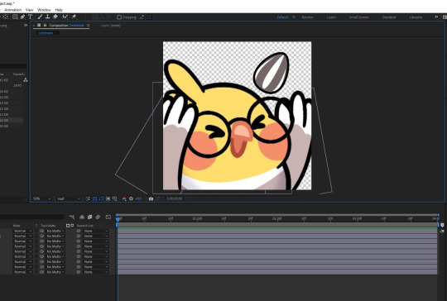
Task: Expand the Project panel overflow chevrons
Action: [x=26, y=26]
